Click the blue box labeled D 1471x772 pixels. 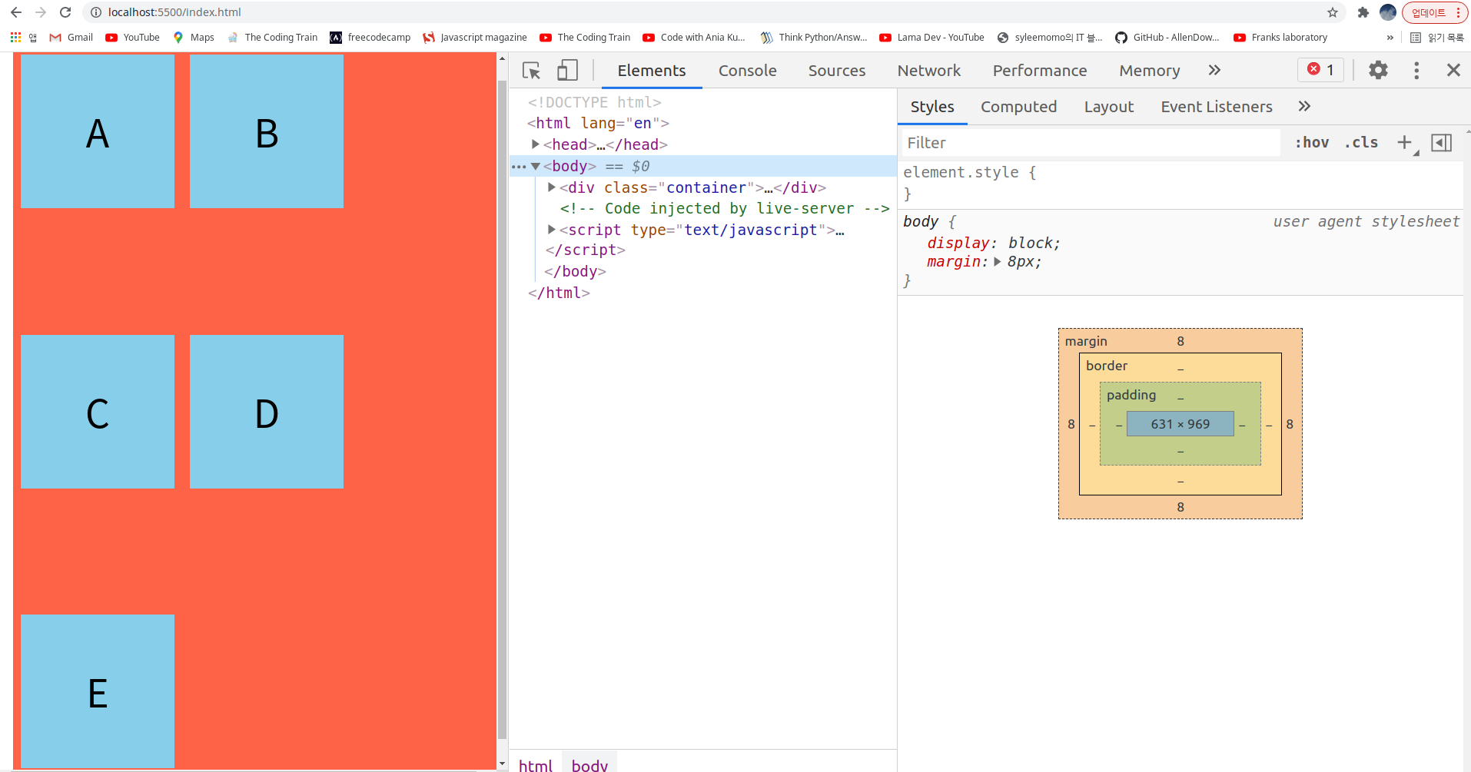(267, 412)
